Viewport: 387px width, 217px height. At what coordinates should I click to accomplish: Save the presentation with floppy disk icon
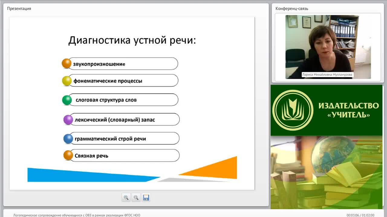click(x=146, y=198)
